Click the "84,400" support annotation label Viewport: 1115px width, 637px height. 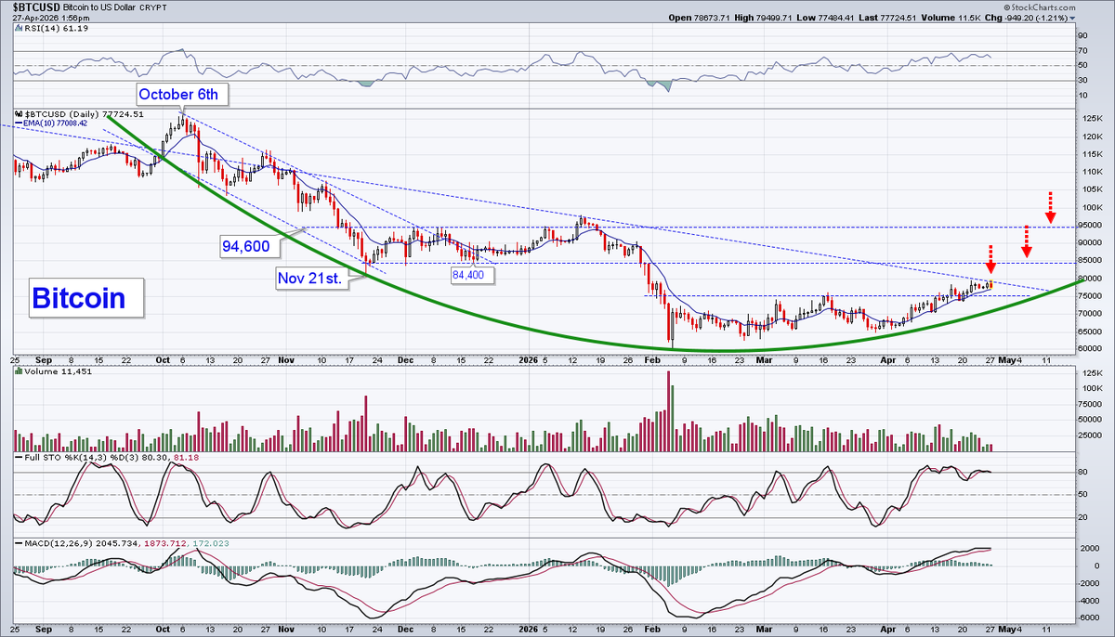click(473, 275)
